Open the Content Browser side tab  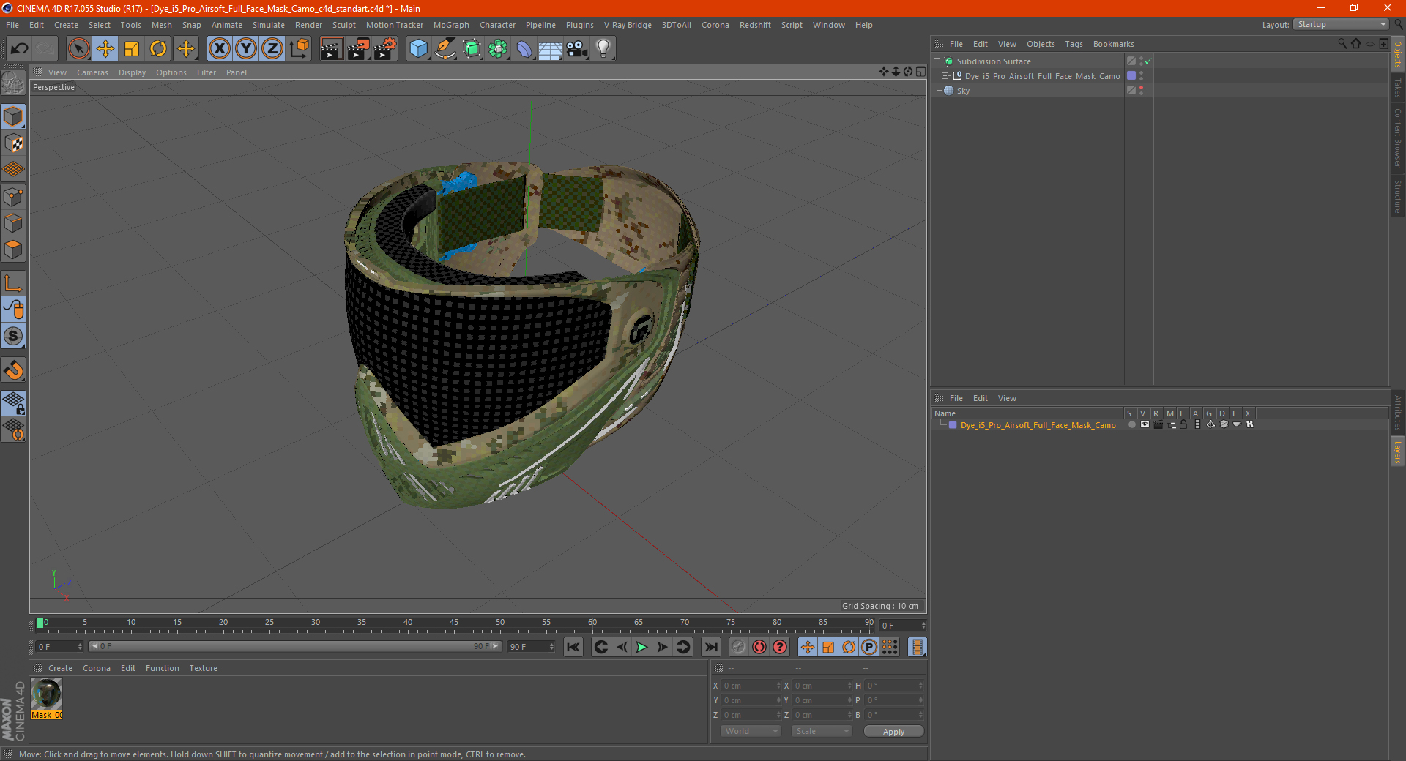pos(1397,138)
